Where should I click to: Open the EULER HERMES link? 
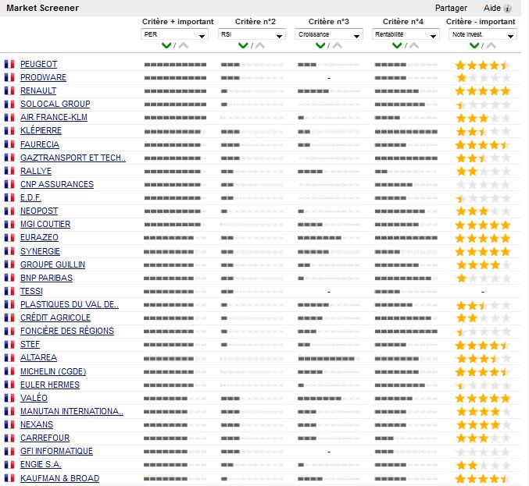pyautogui.click(x=50, y=385)
